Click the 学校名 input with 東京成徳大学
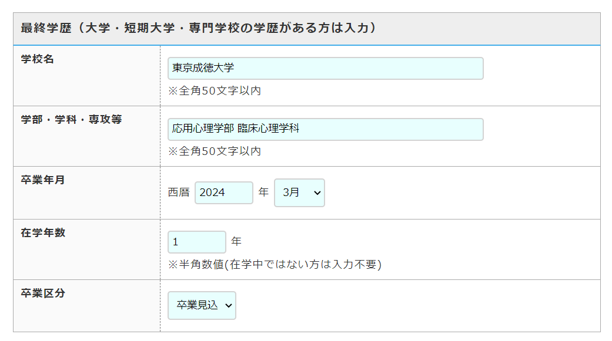 [325, 68]
